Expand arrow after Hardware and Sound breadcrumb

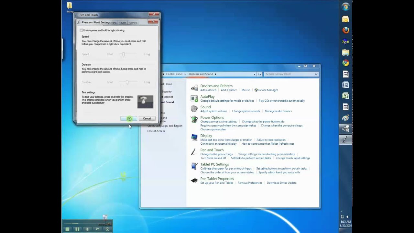coord(215,74)
